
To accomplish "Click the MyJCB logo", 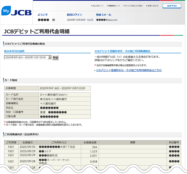I will [17, 11].
